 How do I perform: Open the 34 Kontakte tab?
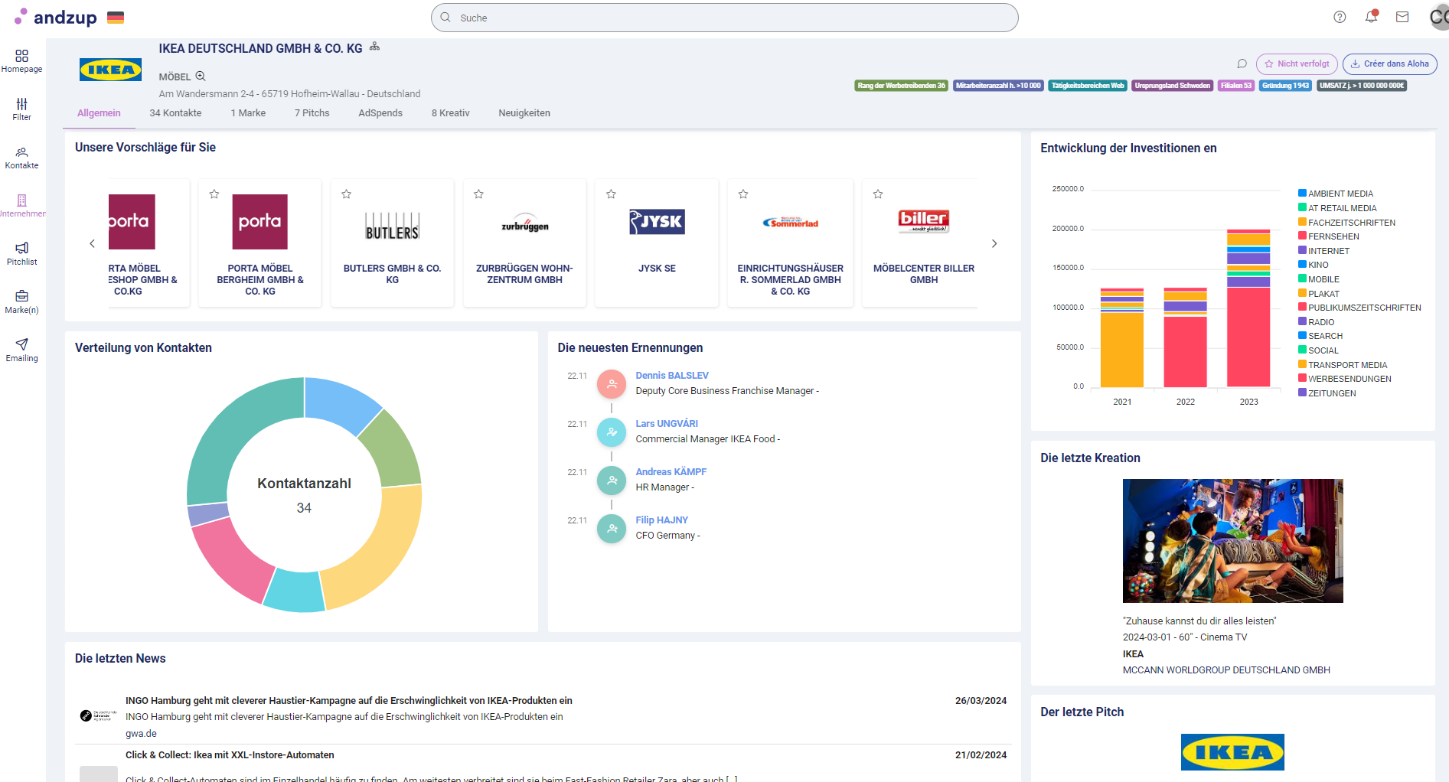pyautogui.click(x=175, y=113)
